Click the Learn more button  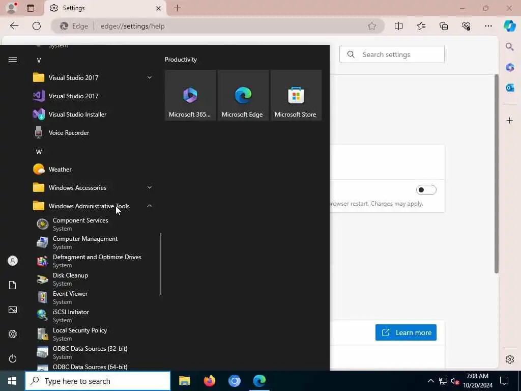click(x=406, y=332)
